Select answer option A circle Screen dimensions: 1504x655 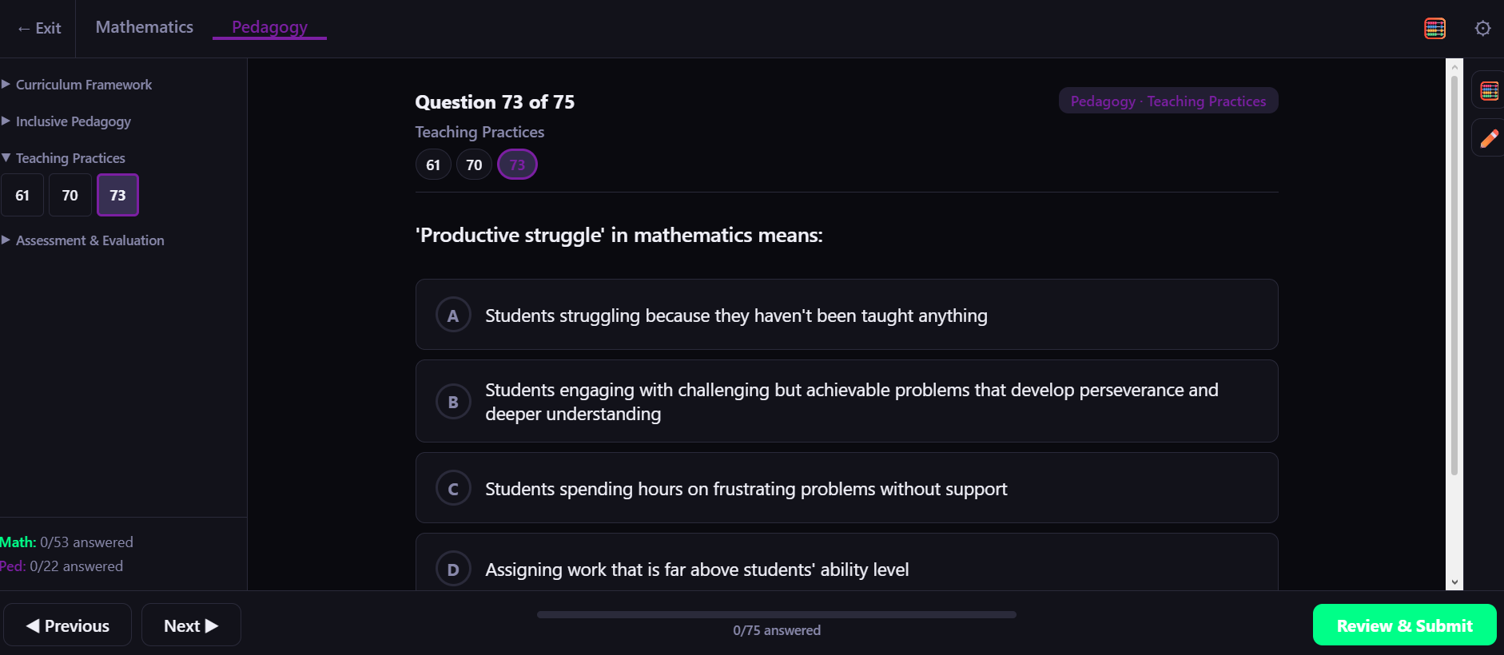(x=453, y=316)
